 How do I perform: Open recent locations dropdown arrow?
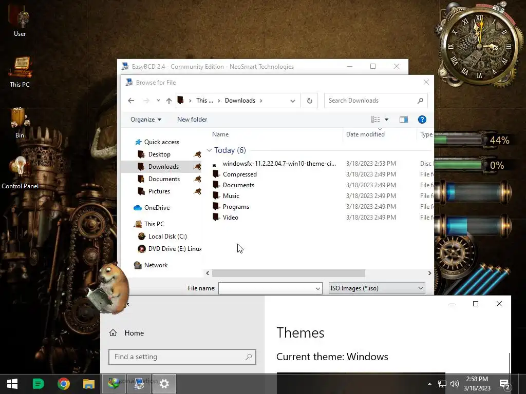[158, 101]
